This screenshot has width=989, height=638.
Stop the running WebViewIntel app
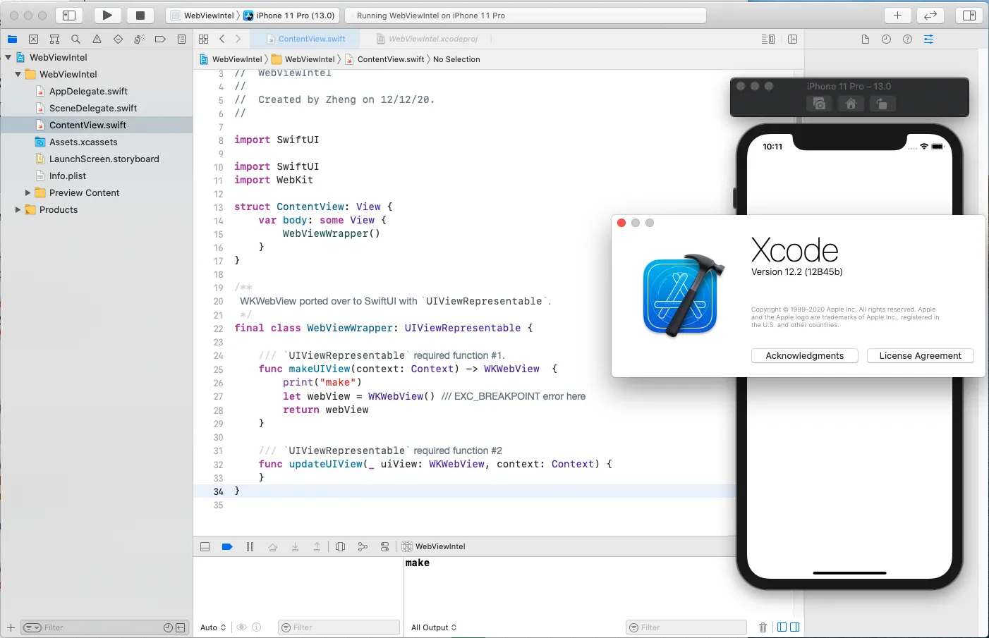(140, 15)
